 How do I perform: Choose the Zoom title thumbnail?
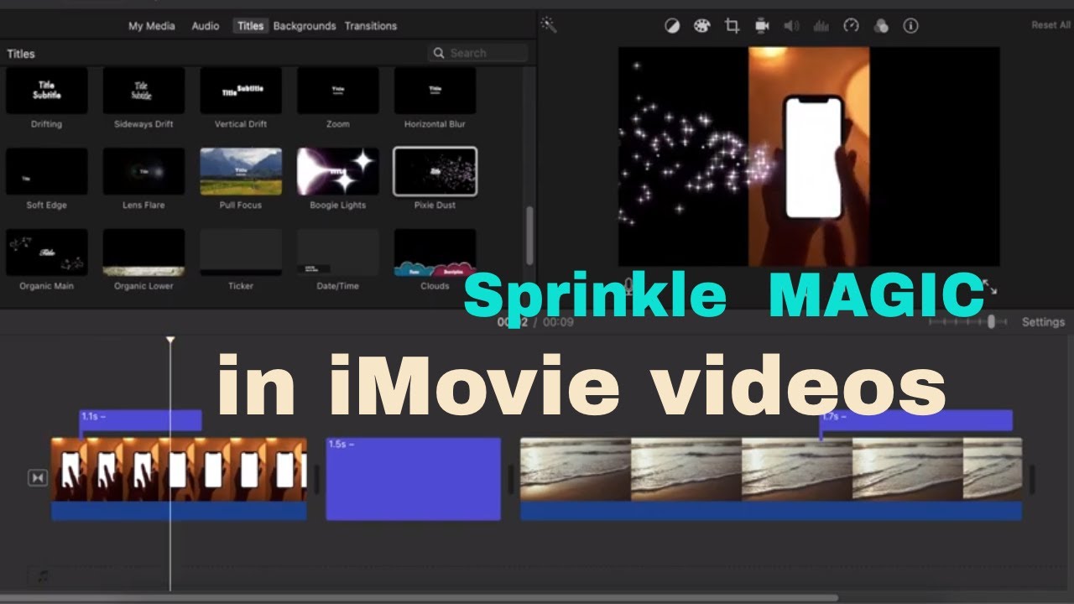point(338,91)
